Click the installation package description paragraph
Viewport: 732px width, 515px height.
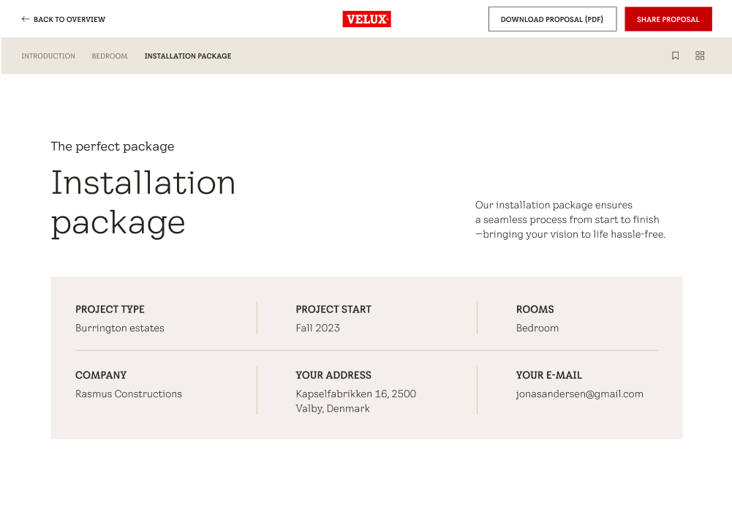click(x=570, y=219)
